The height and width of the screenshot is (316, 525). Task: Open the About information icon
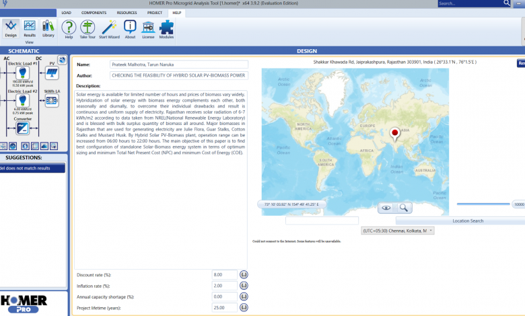pos(130,28)
